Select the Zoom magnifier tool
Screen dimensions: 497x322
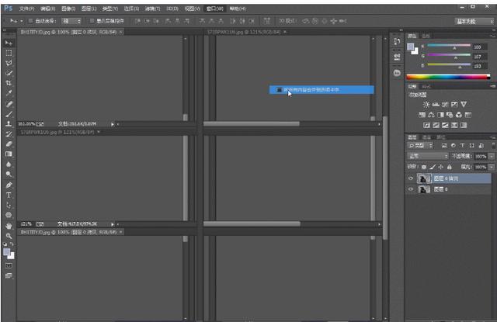9,236
